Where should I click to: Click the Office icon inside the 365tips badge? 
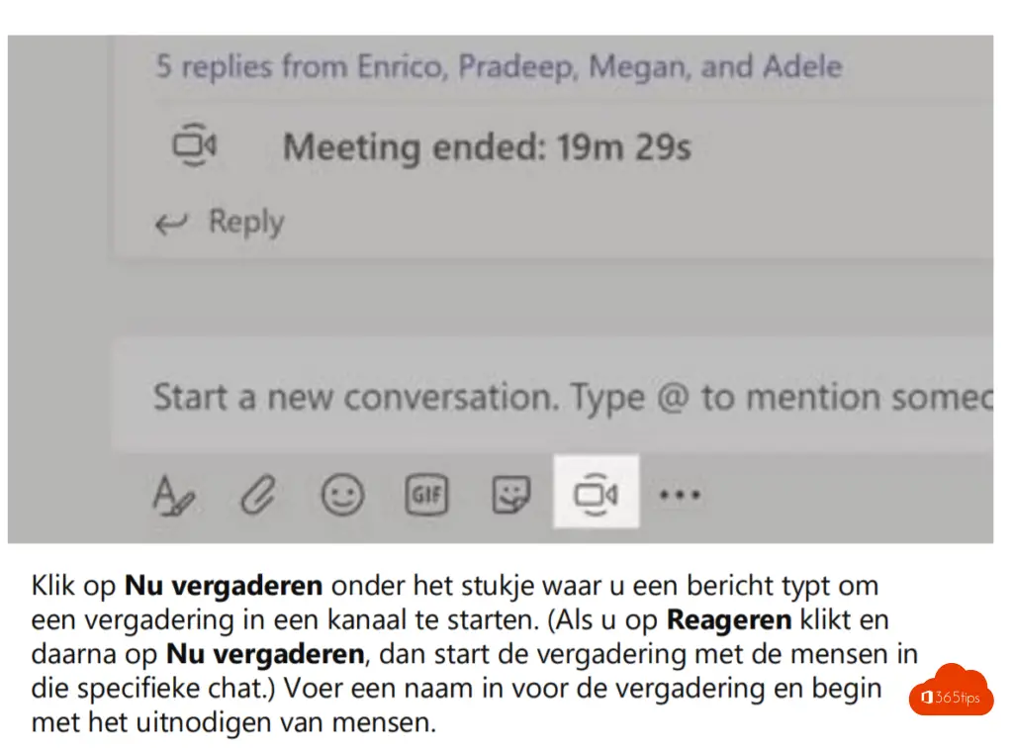(926, 698)
